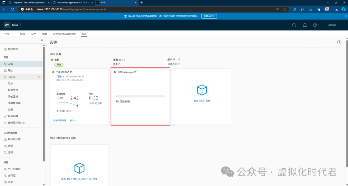Image resolution: width=348 pixels, height=186 pixels.
Task: Click the 查看 ID link
Action: (117, 64)
